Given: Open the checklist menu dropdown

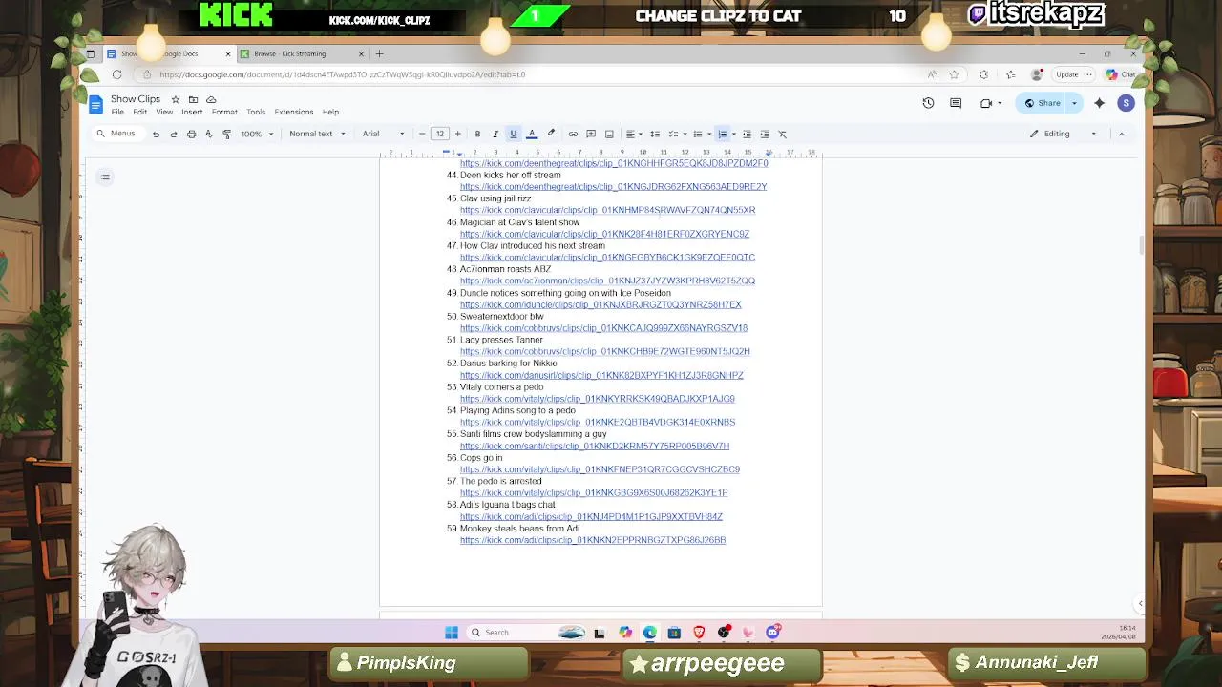Looking at the screenshot, I should [x=675, y=134].
